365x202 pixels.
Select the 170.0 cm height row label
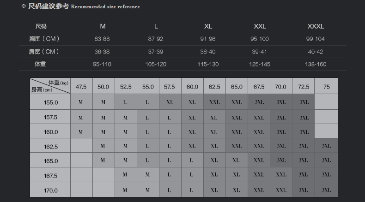click(50, 190)
